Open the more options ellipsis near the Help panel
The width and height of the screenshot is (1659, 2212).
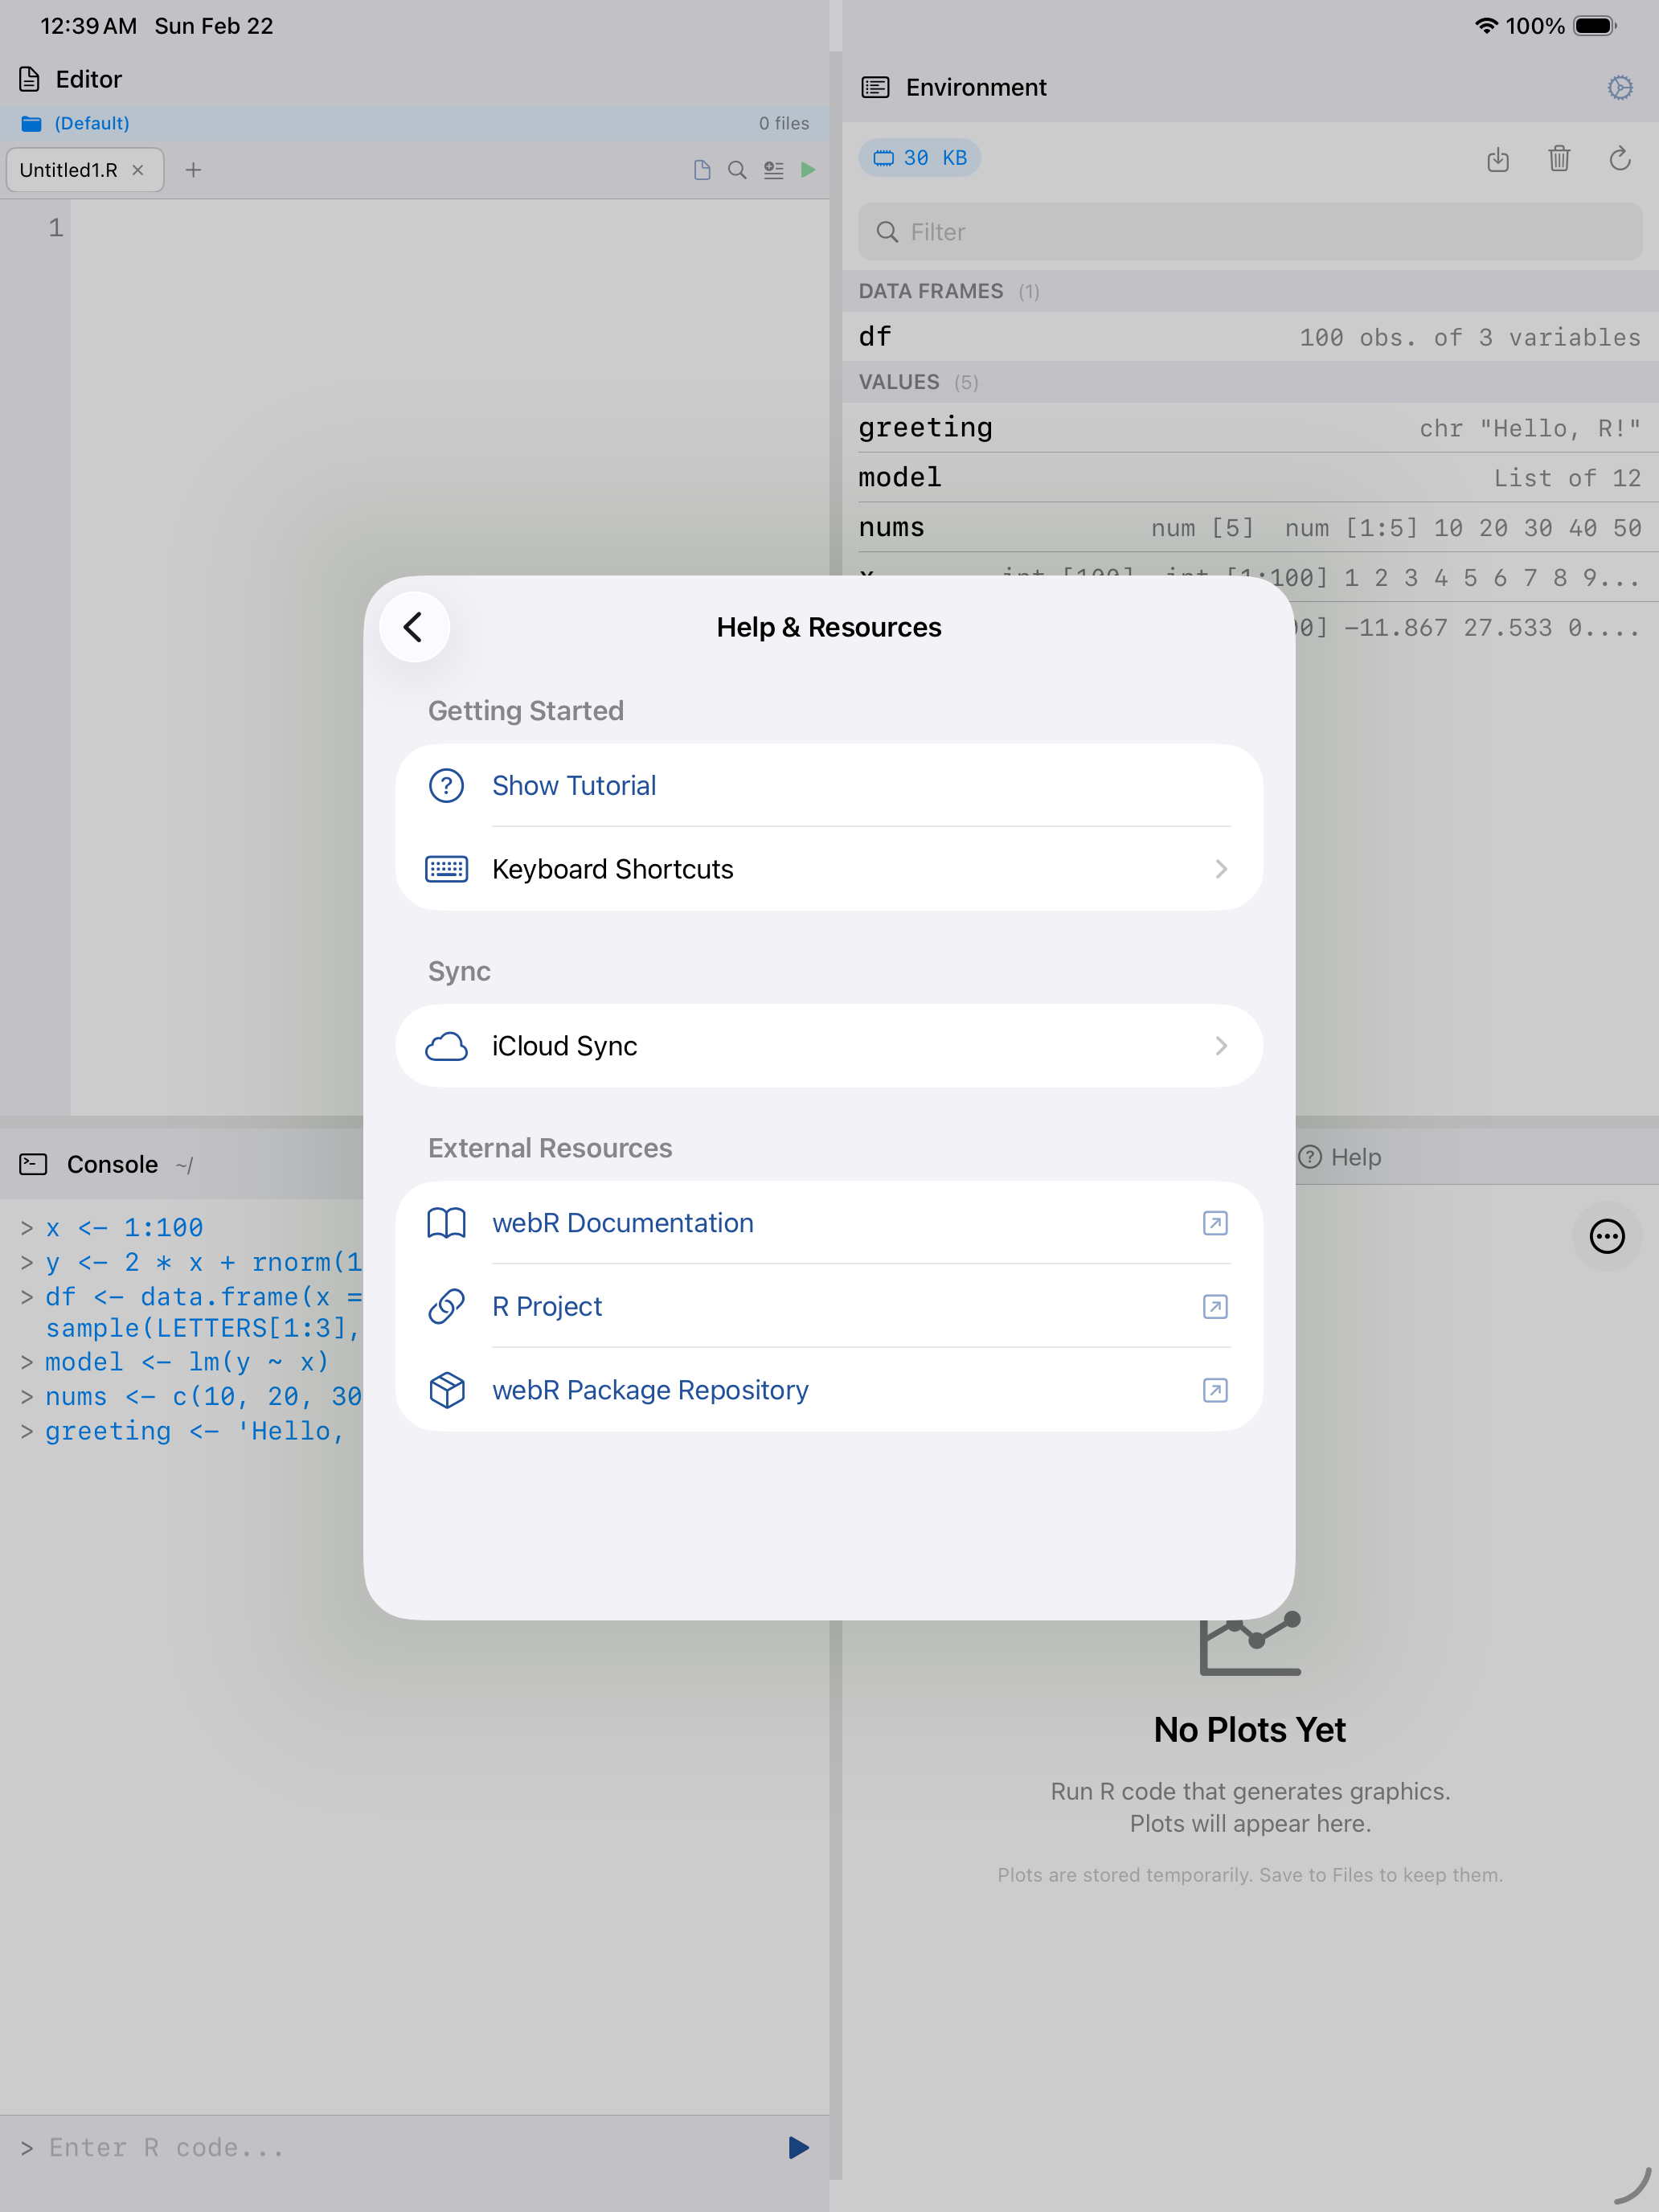tap(1607, 1237)
